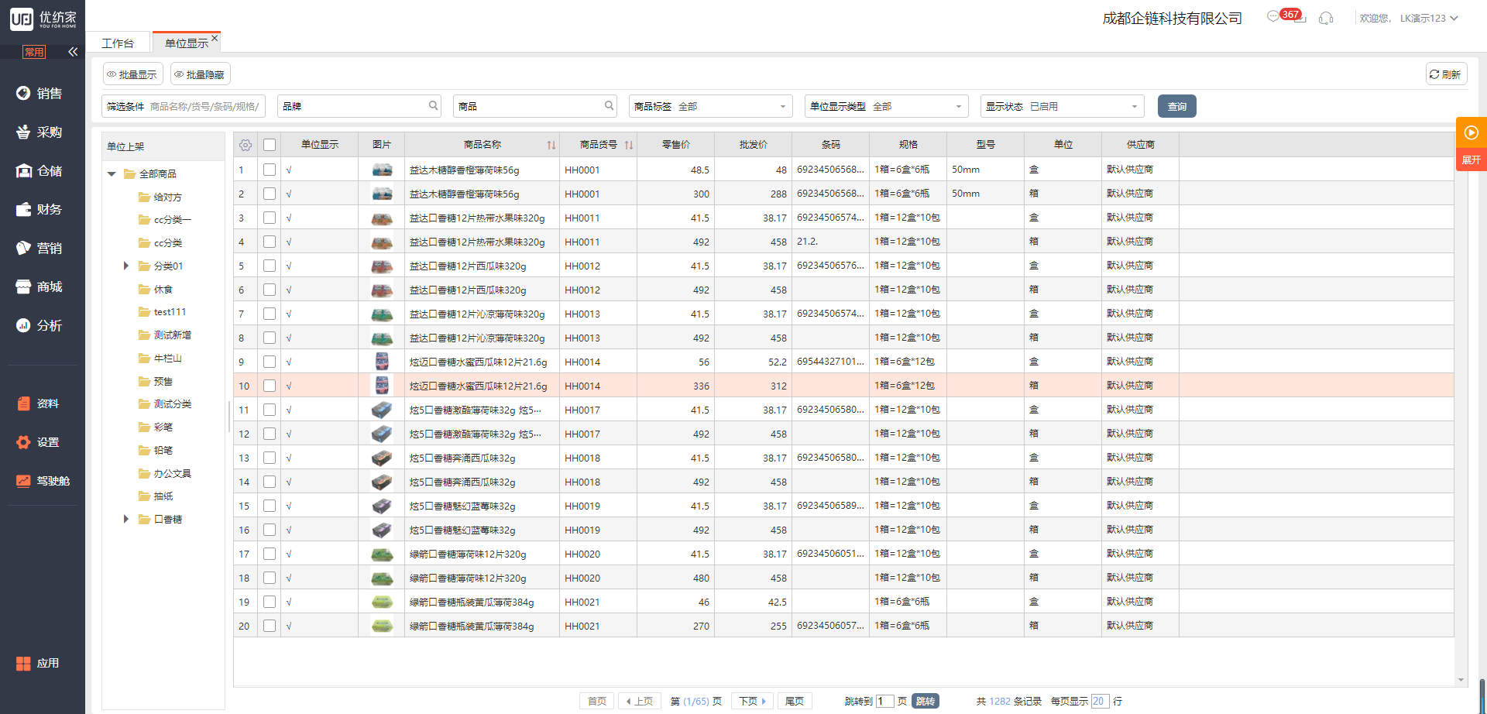The width and height of the screenshot is (1487, 714).
Task: Click the customer service headset icon
Action: click(x=1326, y=18)
